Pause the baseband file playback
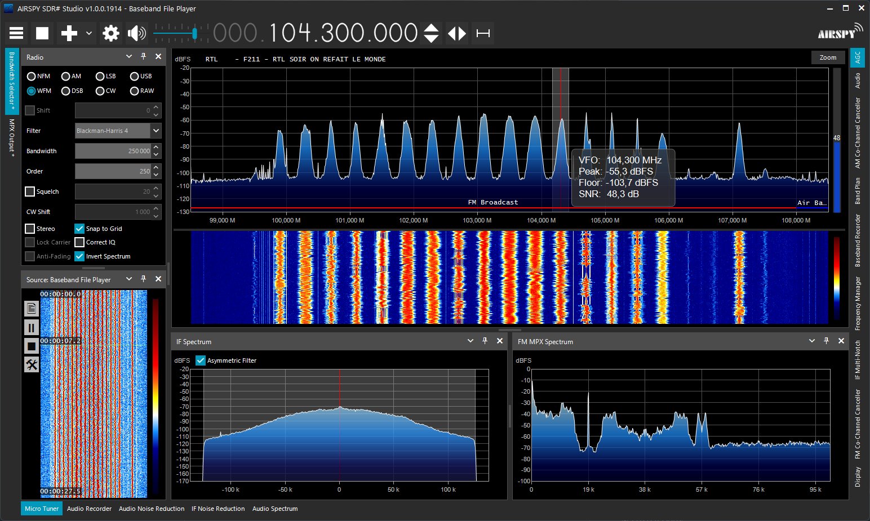 [32, 327]
